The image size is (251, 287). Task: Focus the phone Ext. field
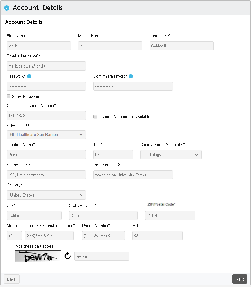click(x=157, y=236)
